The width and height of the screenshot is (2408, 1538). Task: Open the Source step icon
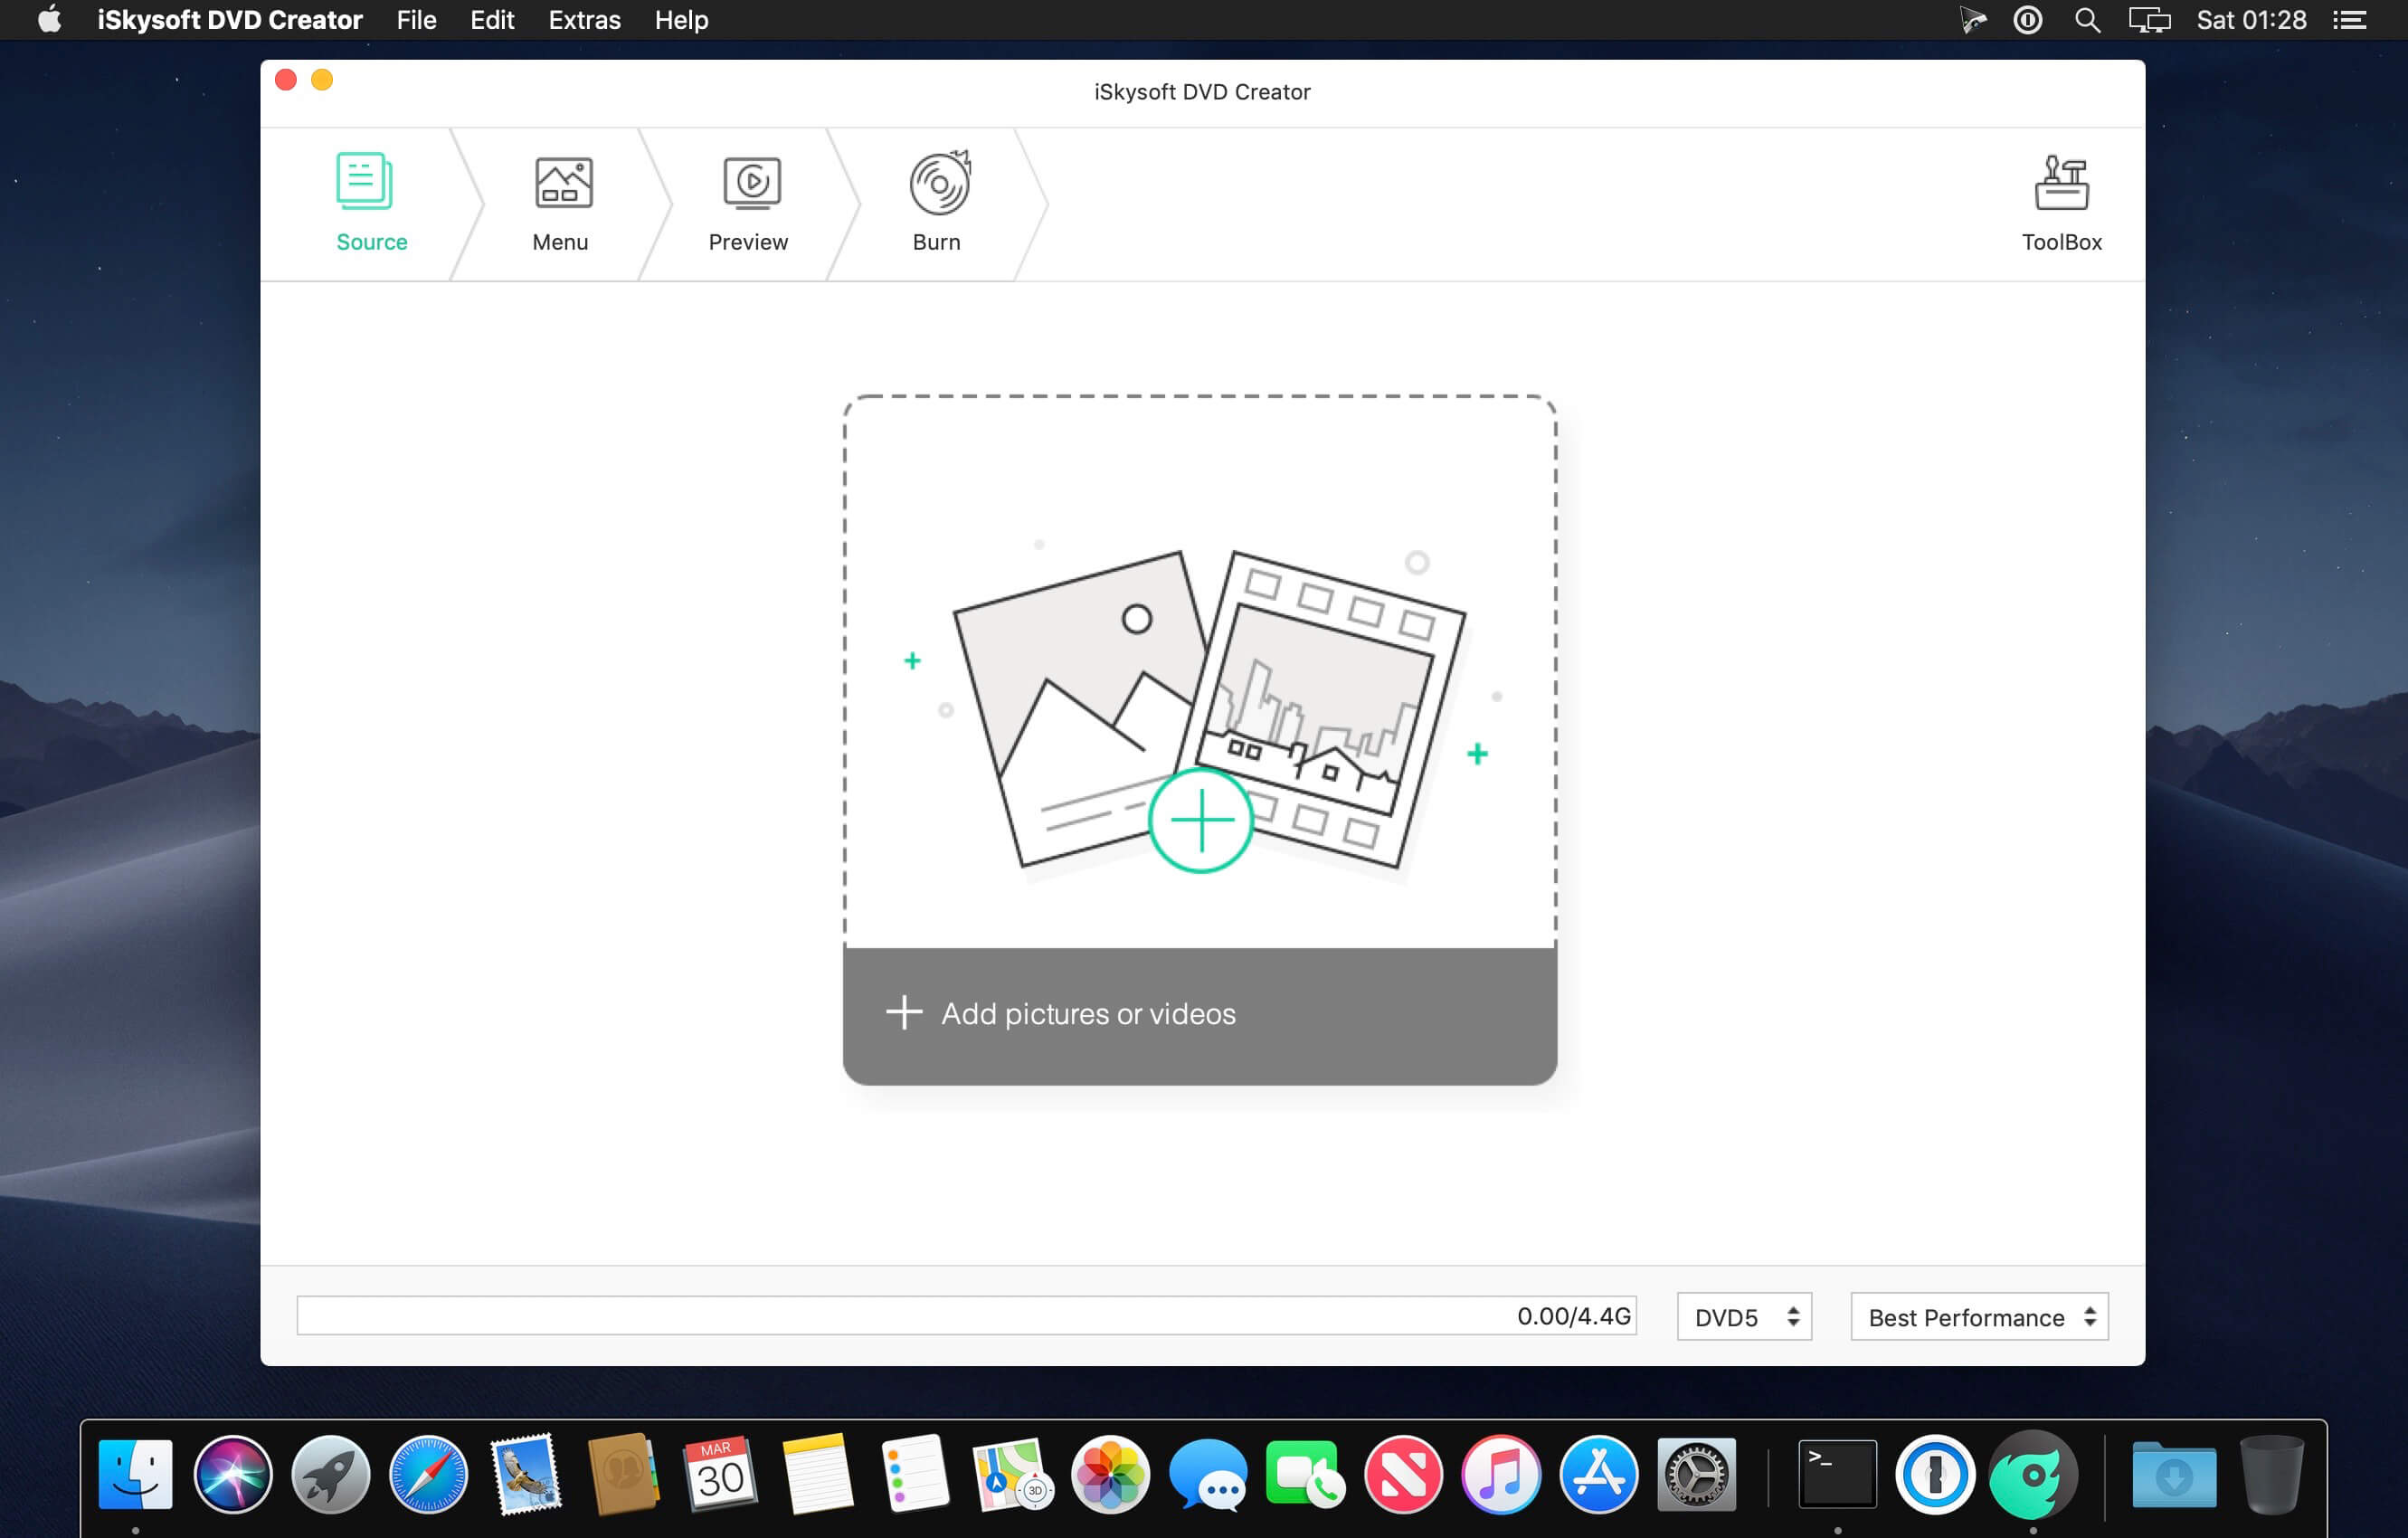(364, 182)
